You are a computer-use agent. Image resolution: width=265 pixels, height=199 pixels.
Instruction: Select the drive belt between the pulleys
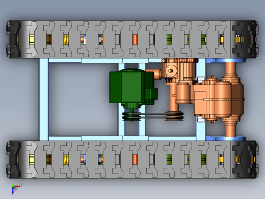coord(153,116)
